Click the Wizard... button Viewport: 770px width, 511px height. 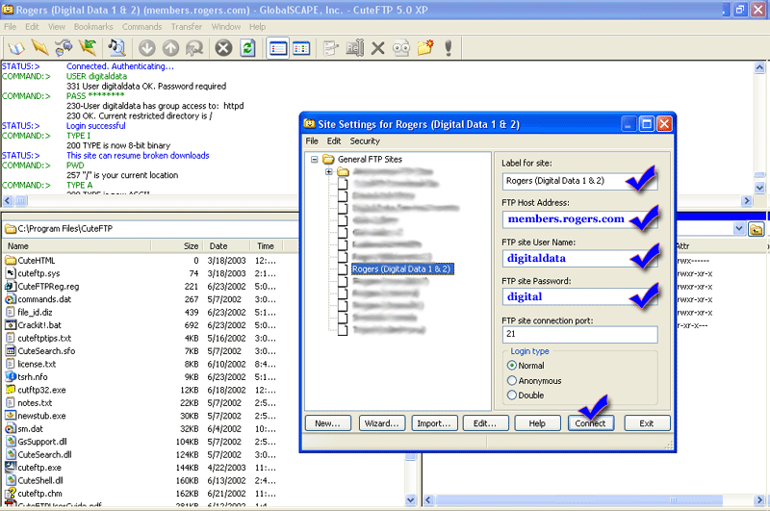381,423
